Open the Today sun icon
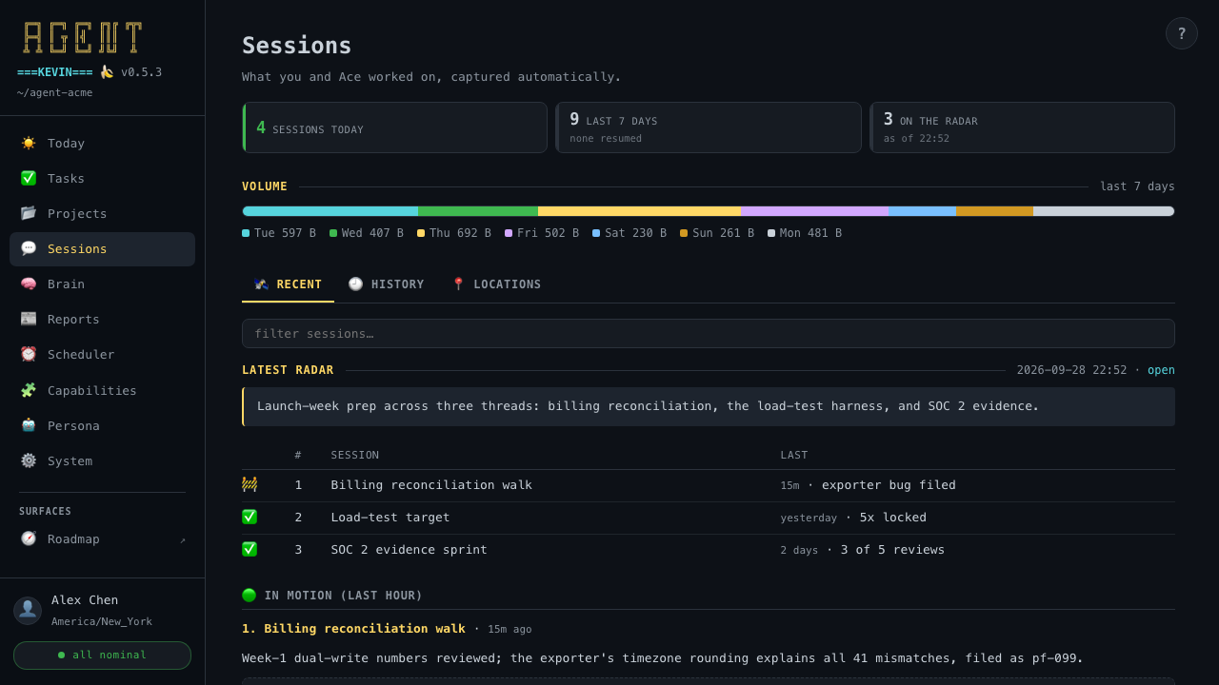 tap(29, 143)
